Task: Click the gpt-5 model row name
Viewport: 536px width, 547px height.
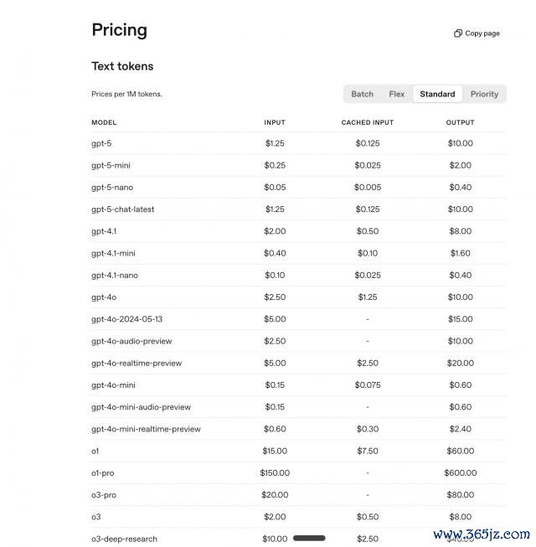Action: 101,143
